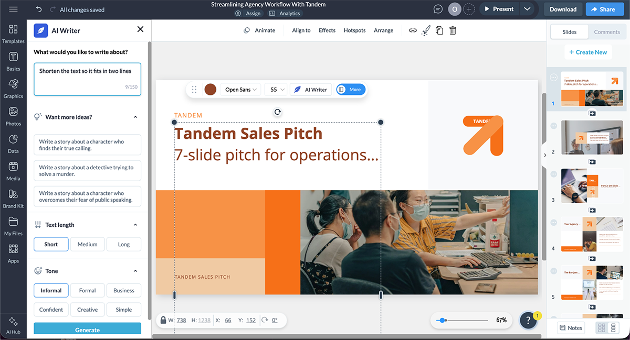Open the help question mark button

pyautogui.click(x=528, y=321)
